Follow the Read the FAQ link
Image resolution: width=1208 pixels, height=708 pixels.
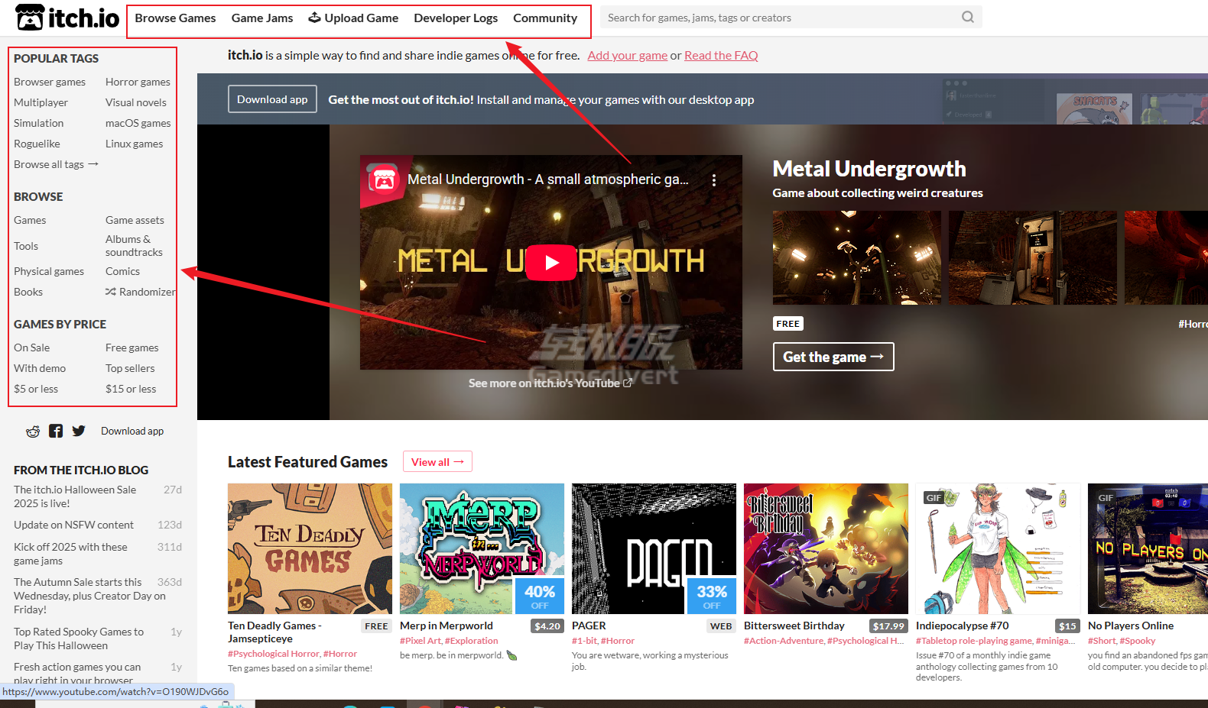[720, 56]
